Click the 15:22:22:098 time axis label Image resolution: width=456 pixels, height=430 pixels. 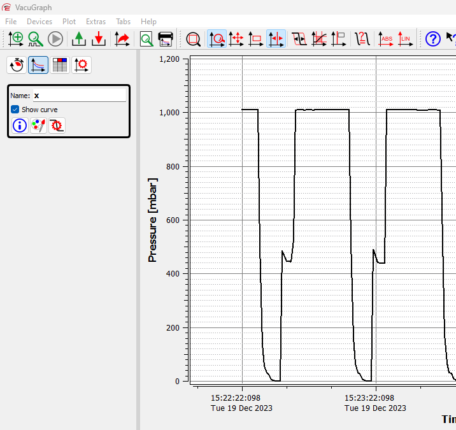(x=236, y=398)
